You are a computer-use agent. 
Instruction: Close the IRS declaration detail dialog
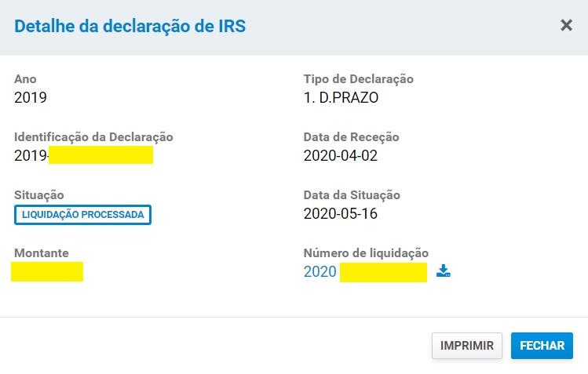(566, 25)
